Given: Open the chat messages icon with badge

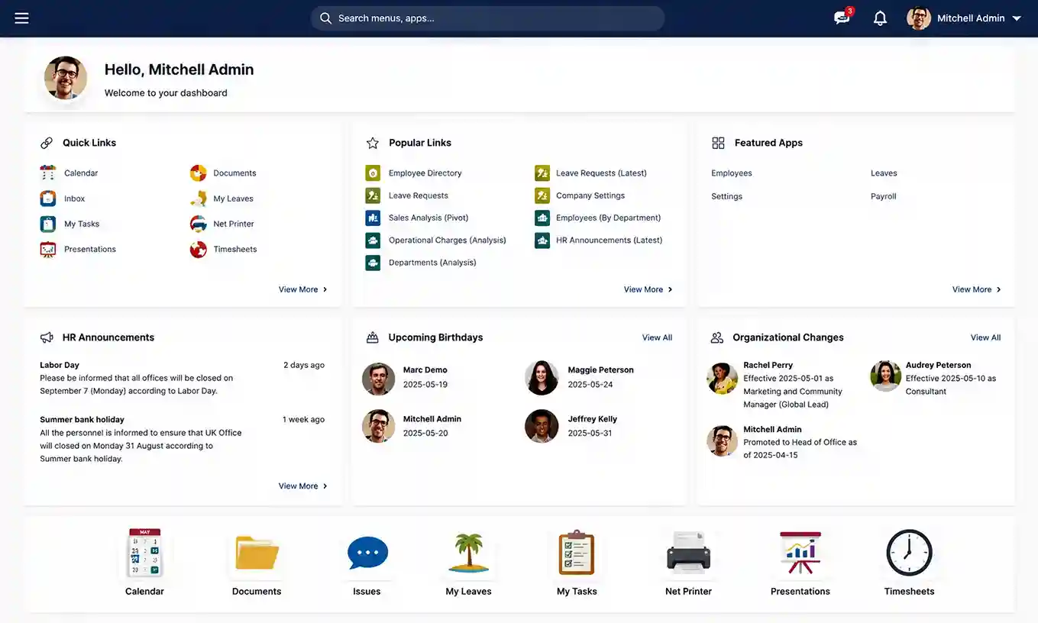Looking at the screenshot, I should coord(843,17).
